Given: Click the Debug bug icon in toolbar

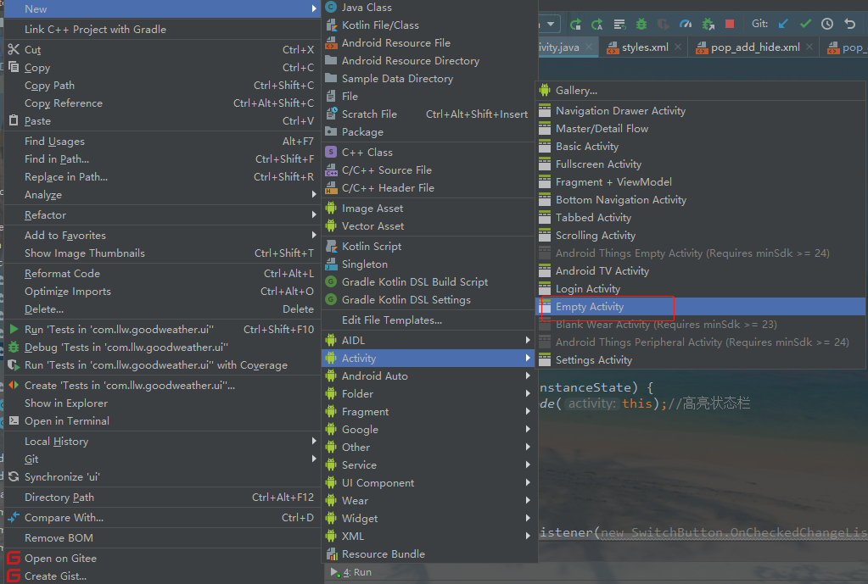Looking at the screenshot, I should click(641, 24).
